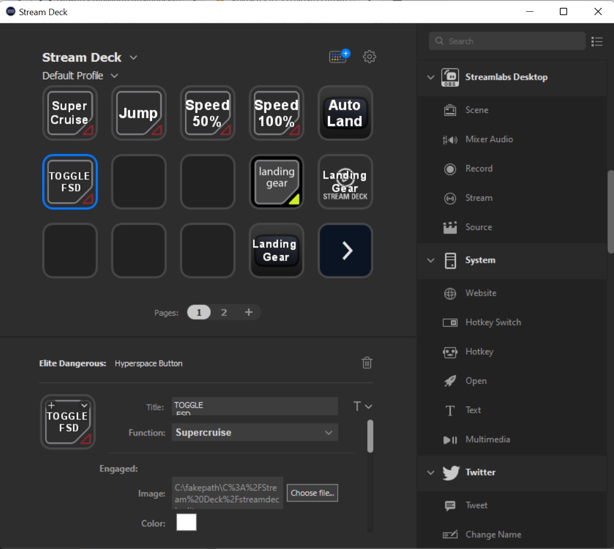Viewport: 614px width, 549px height.
Task: Select the Speed 50% key
Action: click(x=207, y=113)
